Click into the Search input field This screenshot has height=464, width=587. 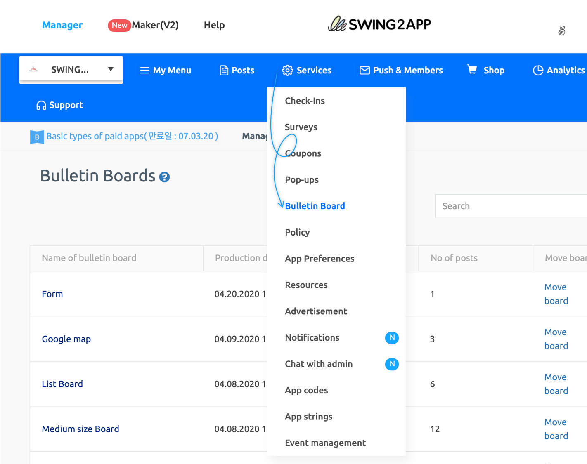click(x=510, y=206)
